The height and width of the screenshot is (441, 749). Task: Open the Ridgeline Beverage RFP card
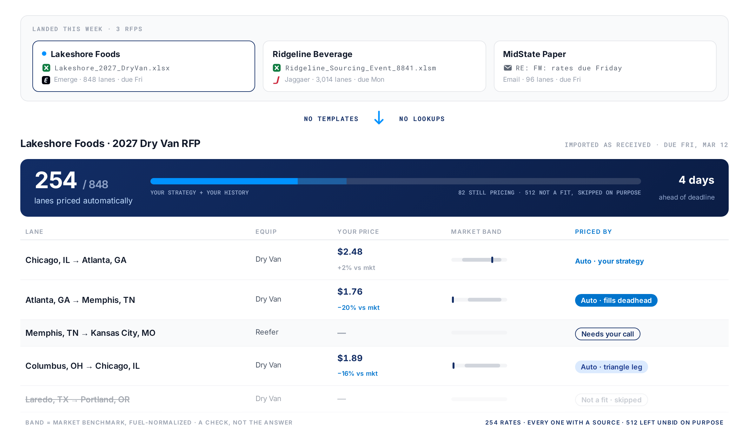374,66
